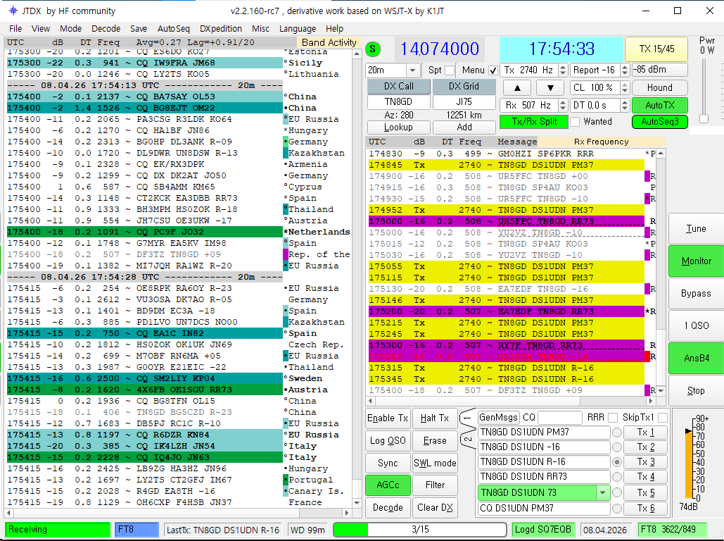Click the up arrow frequency button
724x541 pixels.
coord(517,88)
